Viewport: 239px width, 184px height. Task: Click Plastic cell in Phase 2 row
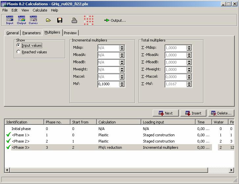[103, 141]
